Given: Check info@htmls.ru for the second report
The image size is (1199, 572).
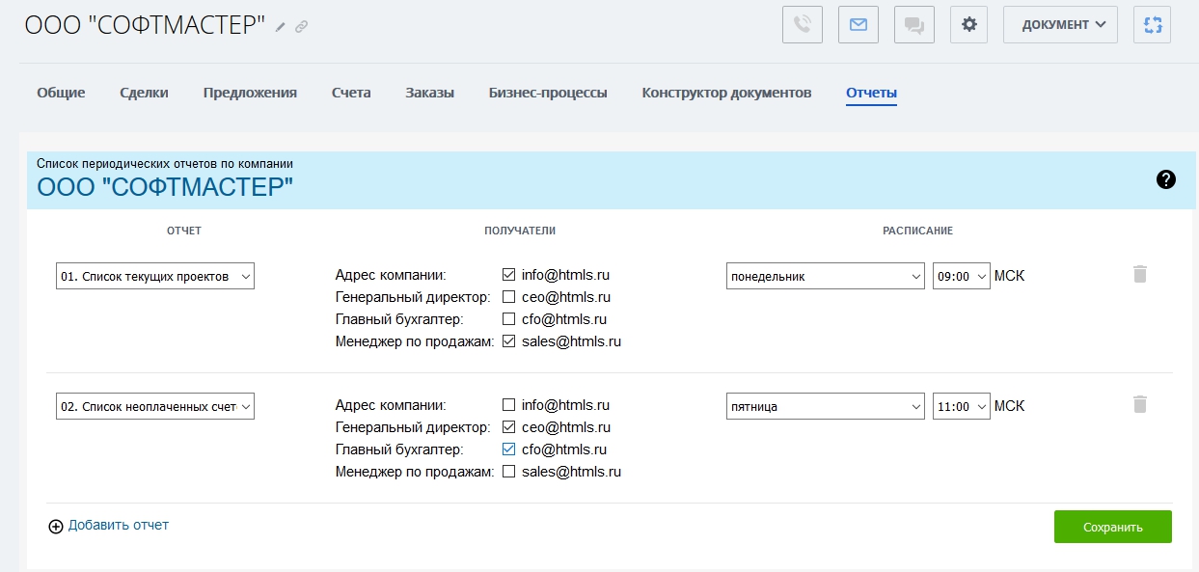Looking at the screenshot, I should point(508,405).
